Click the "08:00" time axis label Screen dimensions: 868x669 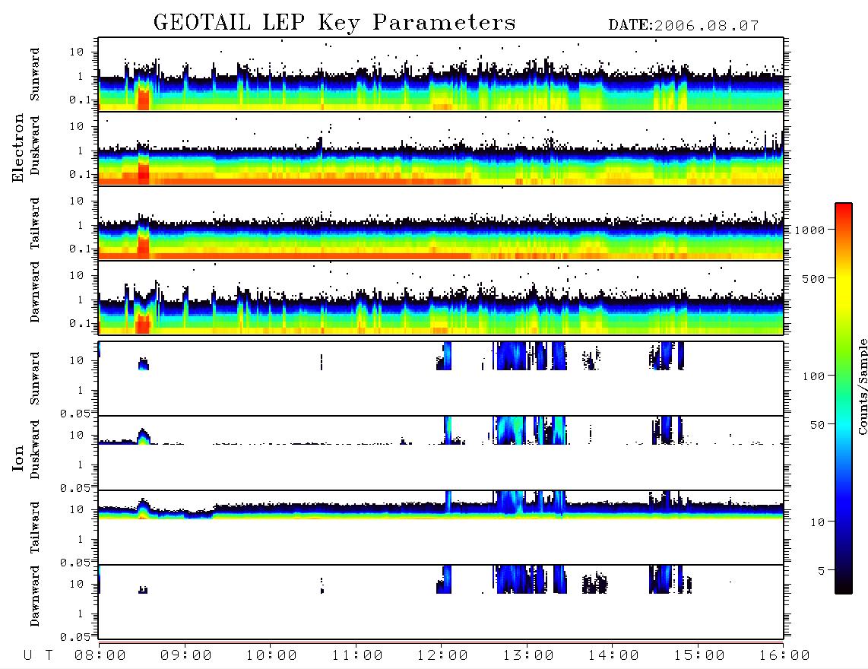100,656
